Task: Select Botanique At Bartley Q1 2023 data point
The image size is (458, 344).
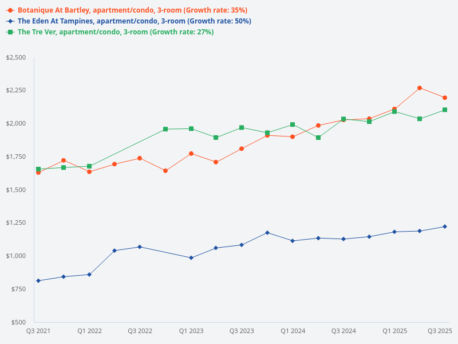Action: coord(191,154)
